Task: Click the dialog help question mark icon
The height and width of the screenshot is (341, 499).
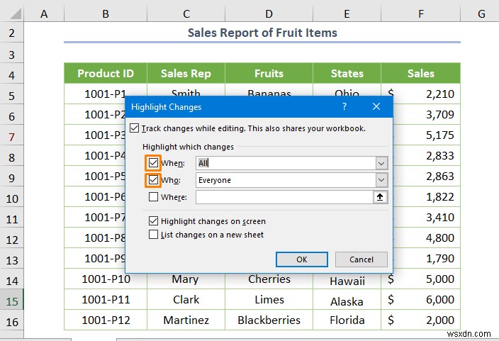Action: pyautogui.click(x=344, y=107)
